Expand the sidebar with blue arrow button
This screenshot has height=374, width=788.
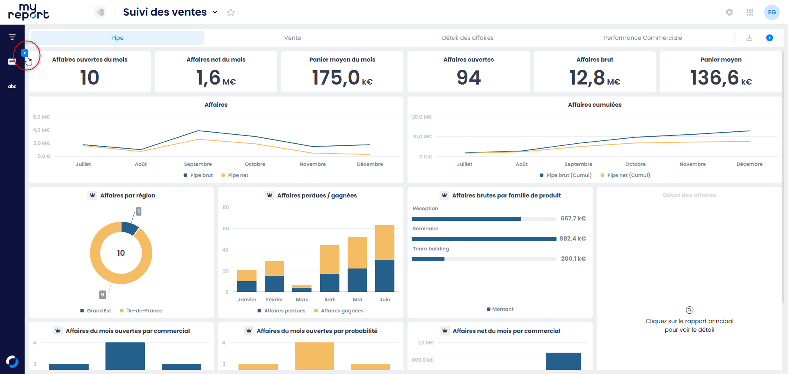25,53
